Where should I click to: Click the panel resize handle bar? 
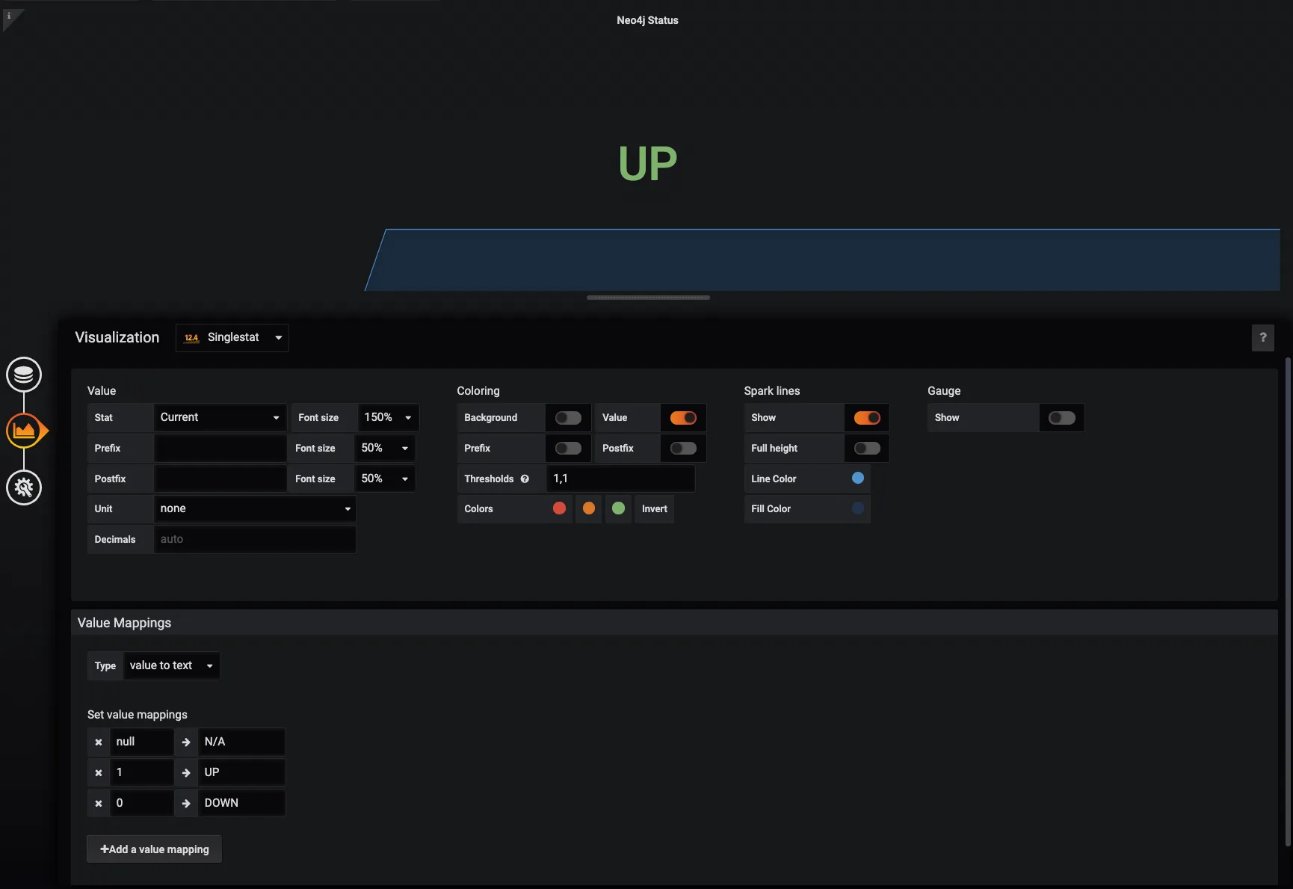click(648, 298)
